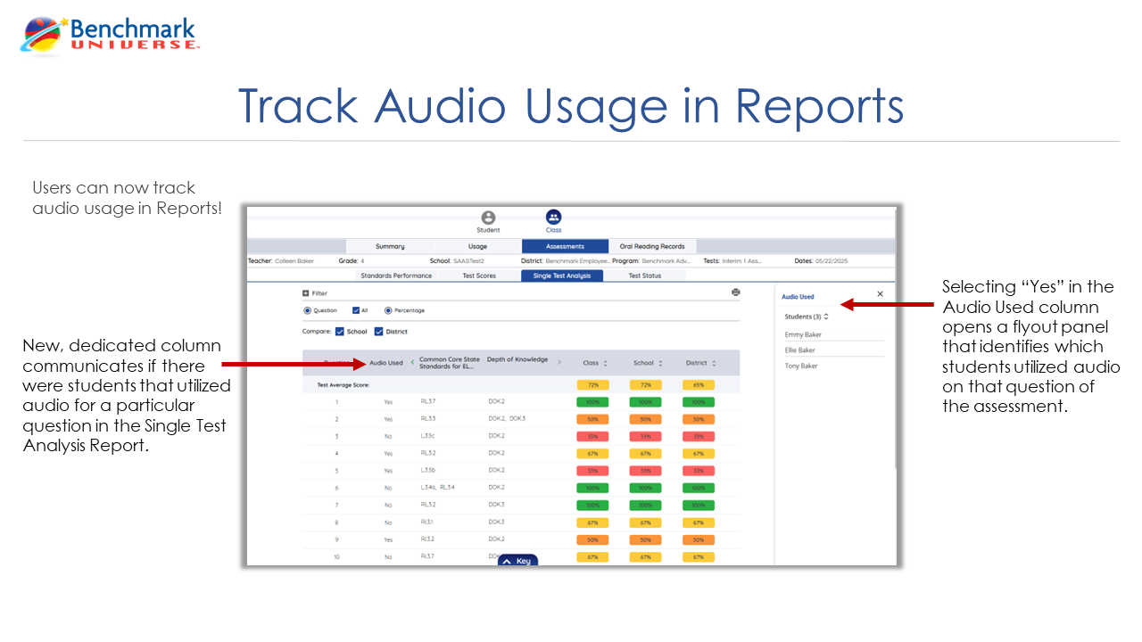
Task: Sort by the District column arrows
Action: point(714,364)
